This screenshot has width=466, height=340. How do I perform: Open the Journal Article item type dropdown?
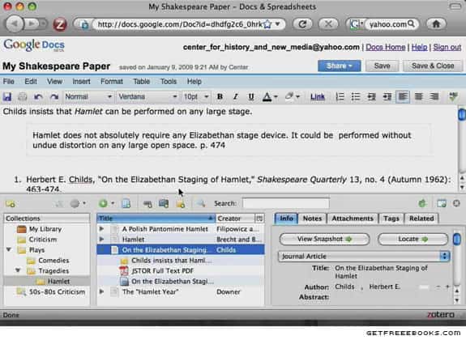pyautogui.click(x=364, y=257)
